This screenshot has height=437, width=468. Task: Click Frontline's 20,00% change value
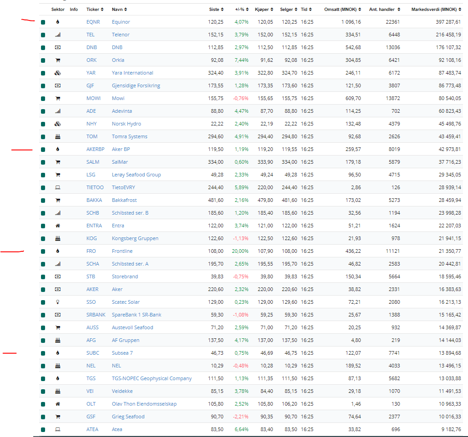point(240,251)
